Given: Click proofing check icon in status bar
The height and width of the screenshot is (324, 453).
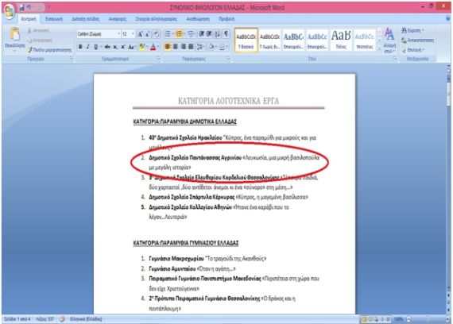Looking at the screenshot, I should [62, 319].
